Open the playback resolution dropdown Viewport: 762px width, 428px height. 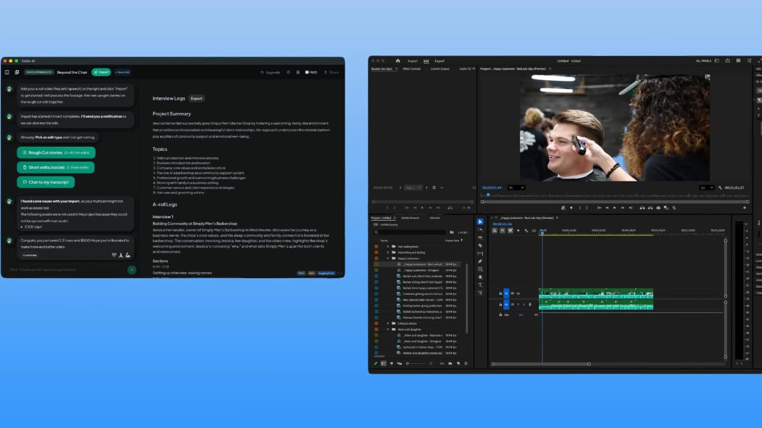[707, 188]
